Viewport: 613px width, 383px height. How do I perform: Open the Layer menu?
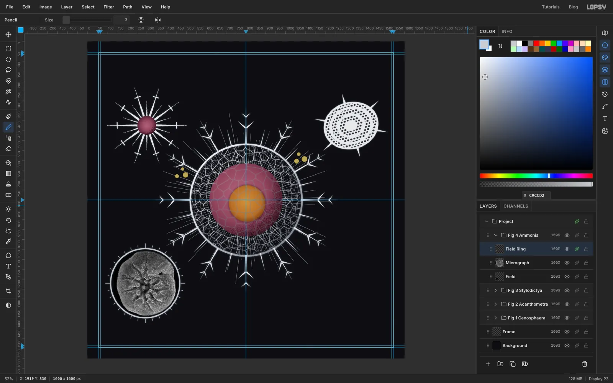click(67, 7)
